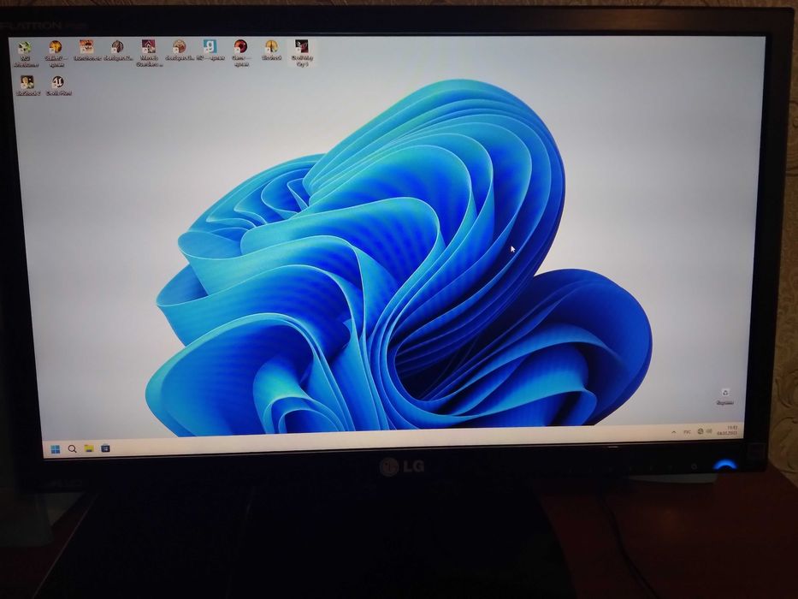Open the Windows Start menu
Image resolution: width=798 pixels, height=599 pixels.
point(55,448)
